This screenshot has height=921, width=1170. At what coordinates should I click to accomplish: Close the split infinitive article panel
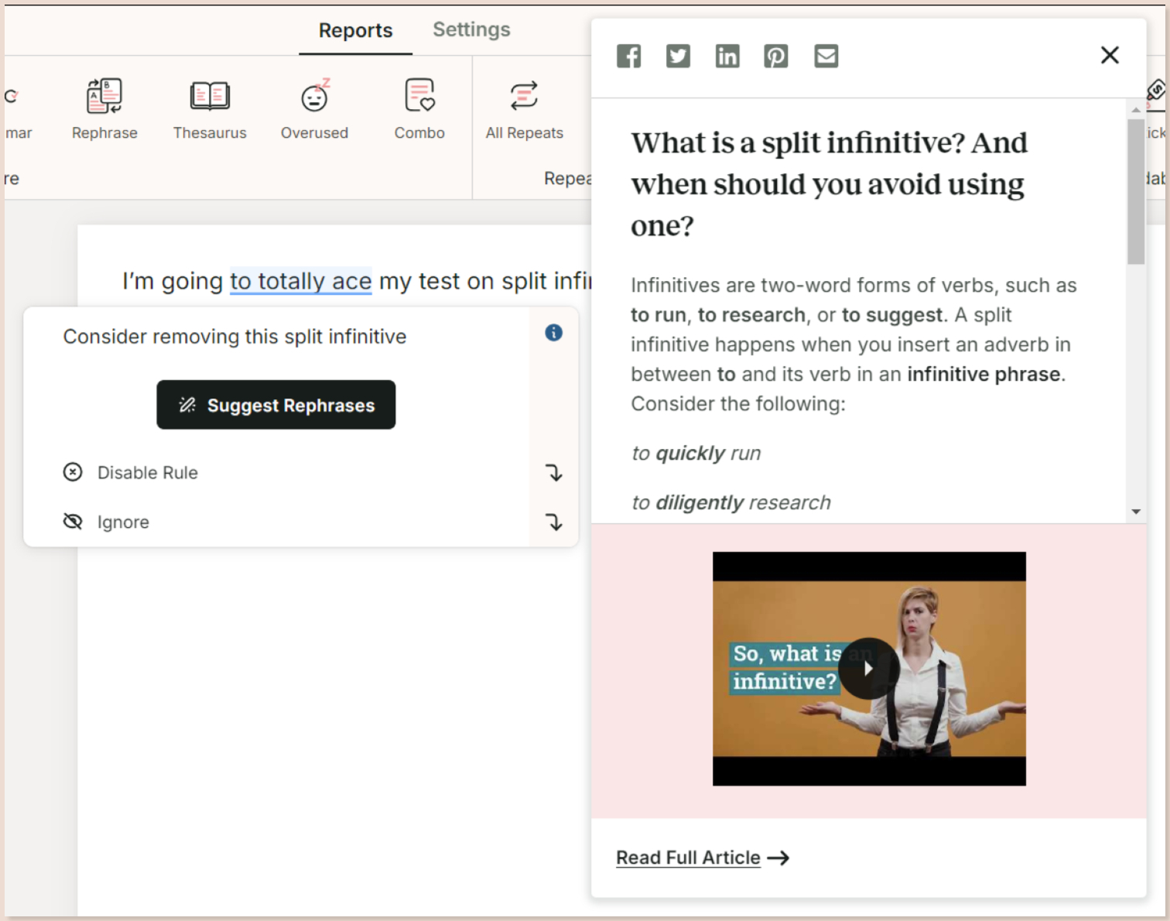click(1110, 55)
